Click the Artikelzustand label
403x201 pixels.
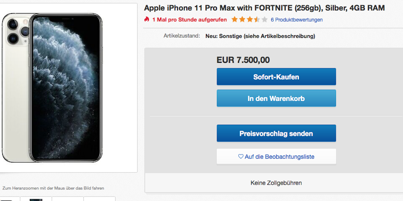point(182,36)
